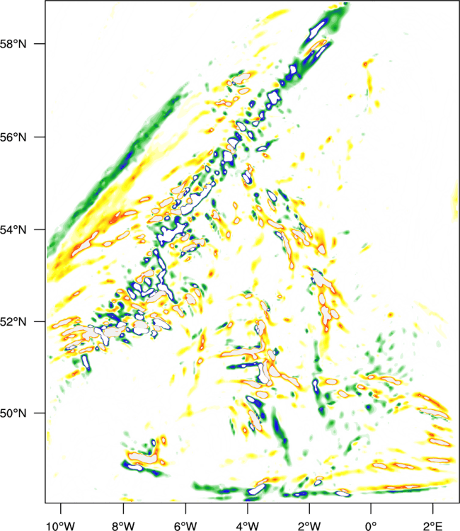Click the 2°W longitude label
This screenshot has height=531, width=460.
309,526
